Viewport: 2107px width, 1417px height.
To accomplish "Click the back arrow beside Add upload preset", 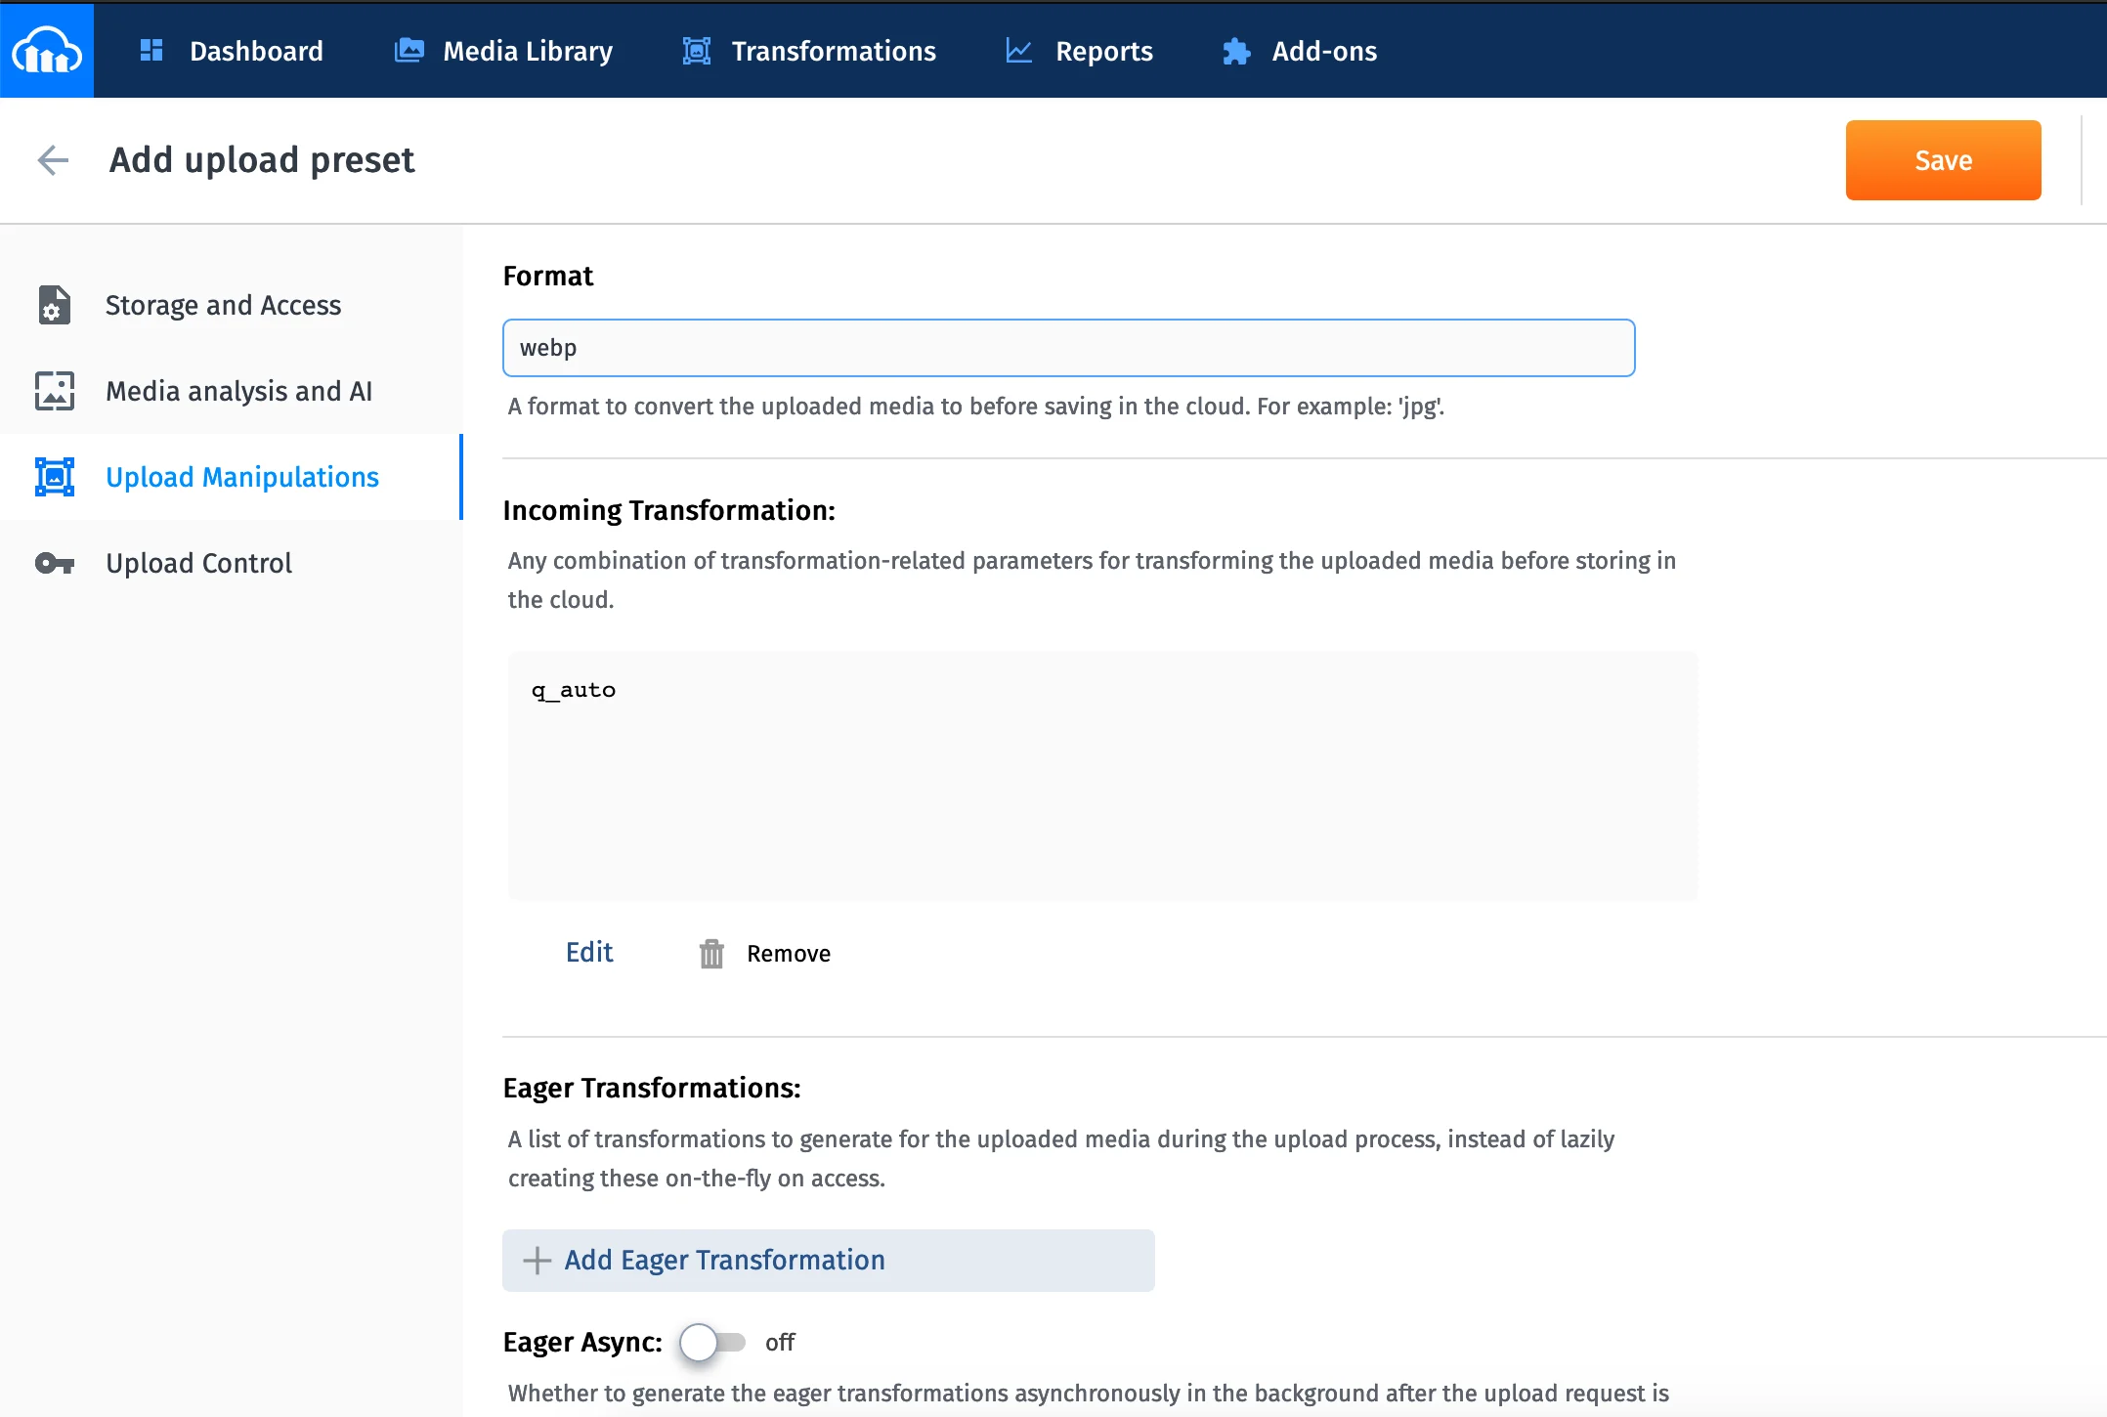I will coord(53,159).
